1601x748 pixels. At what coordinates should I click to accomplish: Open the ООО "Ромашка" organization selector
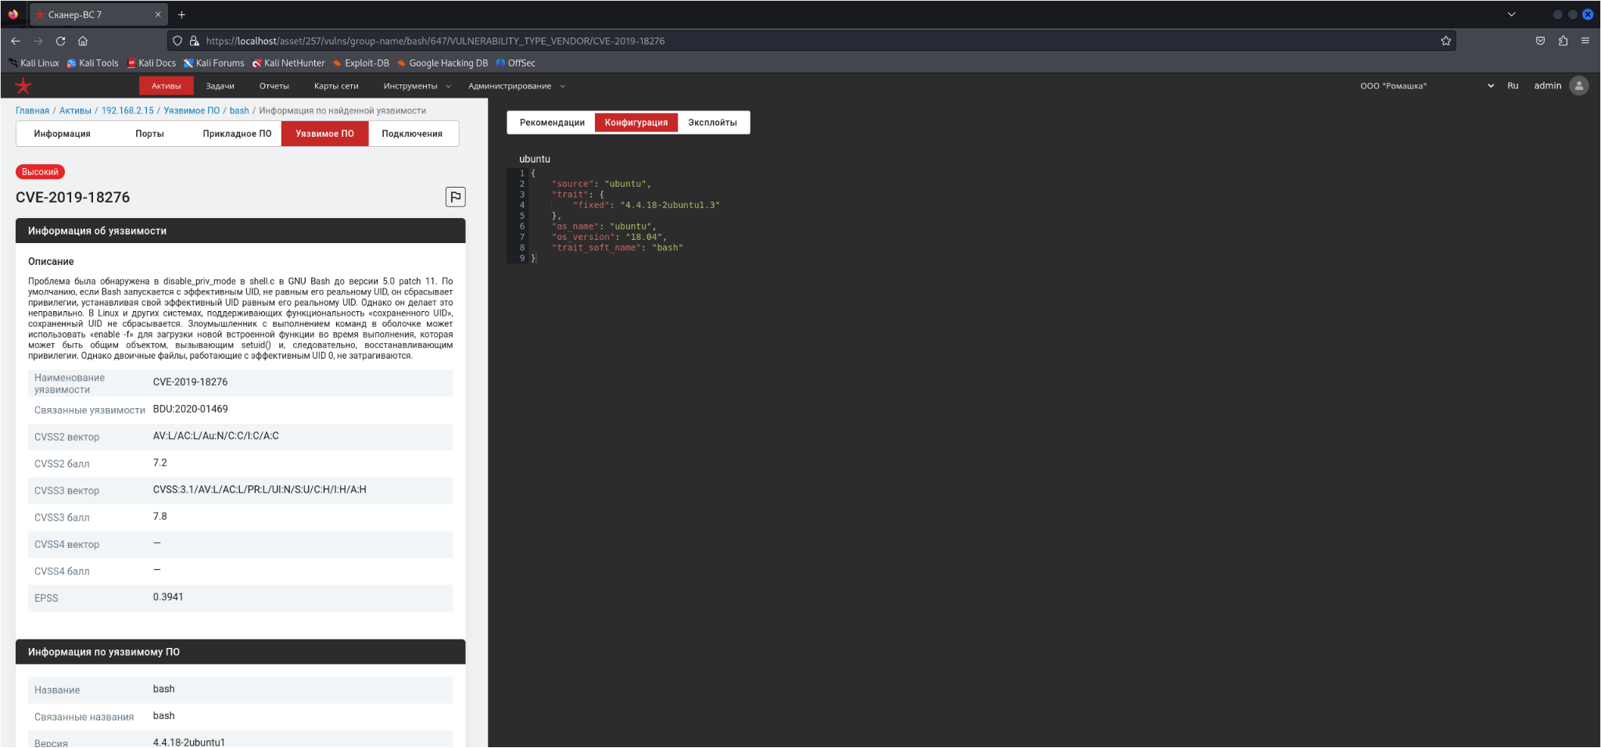(x=1427, y=86)
